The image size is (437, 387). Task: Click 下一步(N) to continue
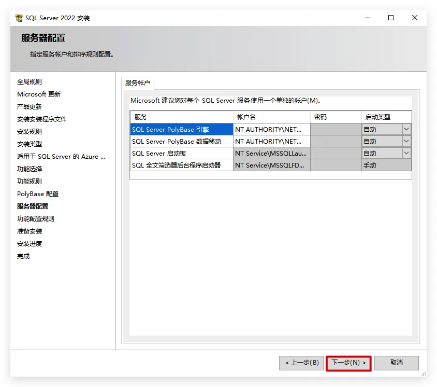point(348,363)
